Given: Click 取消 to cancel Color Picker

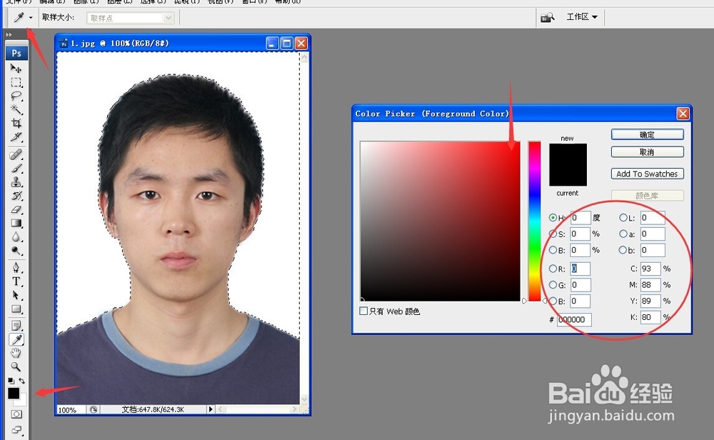Looking at the screenshot, I should tap(647, 151).
